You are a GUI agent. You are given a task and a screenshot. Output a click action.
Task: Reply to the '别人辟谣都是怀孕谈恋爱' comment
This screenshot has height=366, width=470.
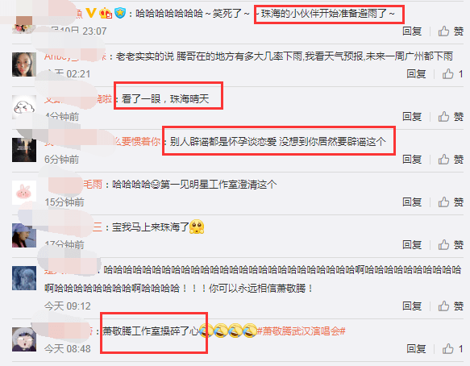[x=412, y=160]
